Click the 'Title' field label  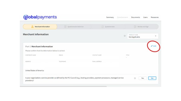tap(128, 55)
